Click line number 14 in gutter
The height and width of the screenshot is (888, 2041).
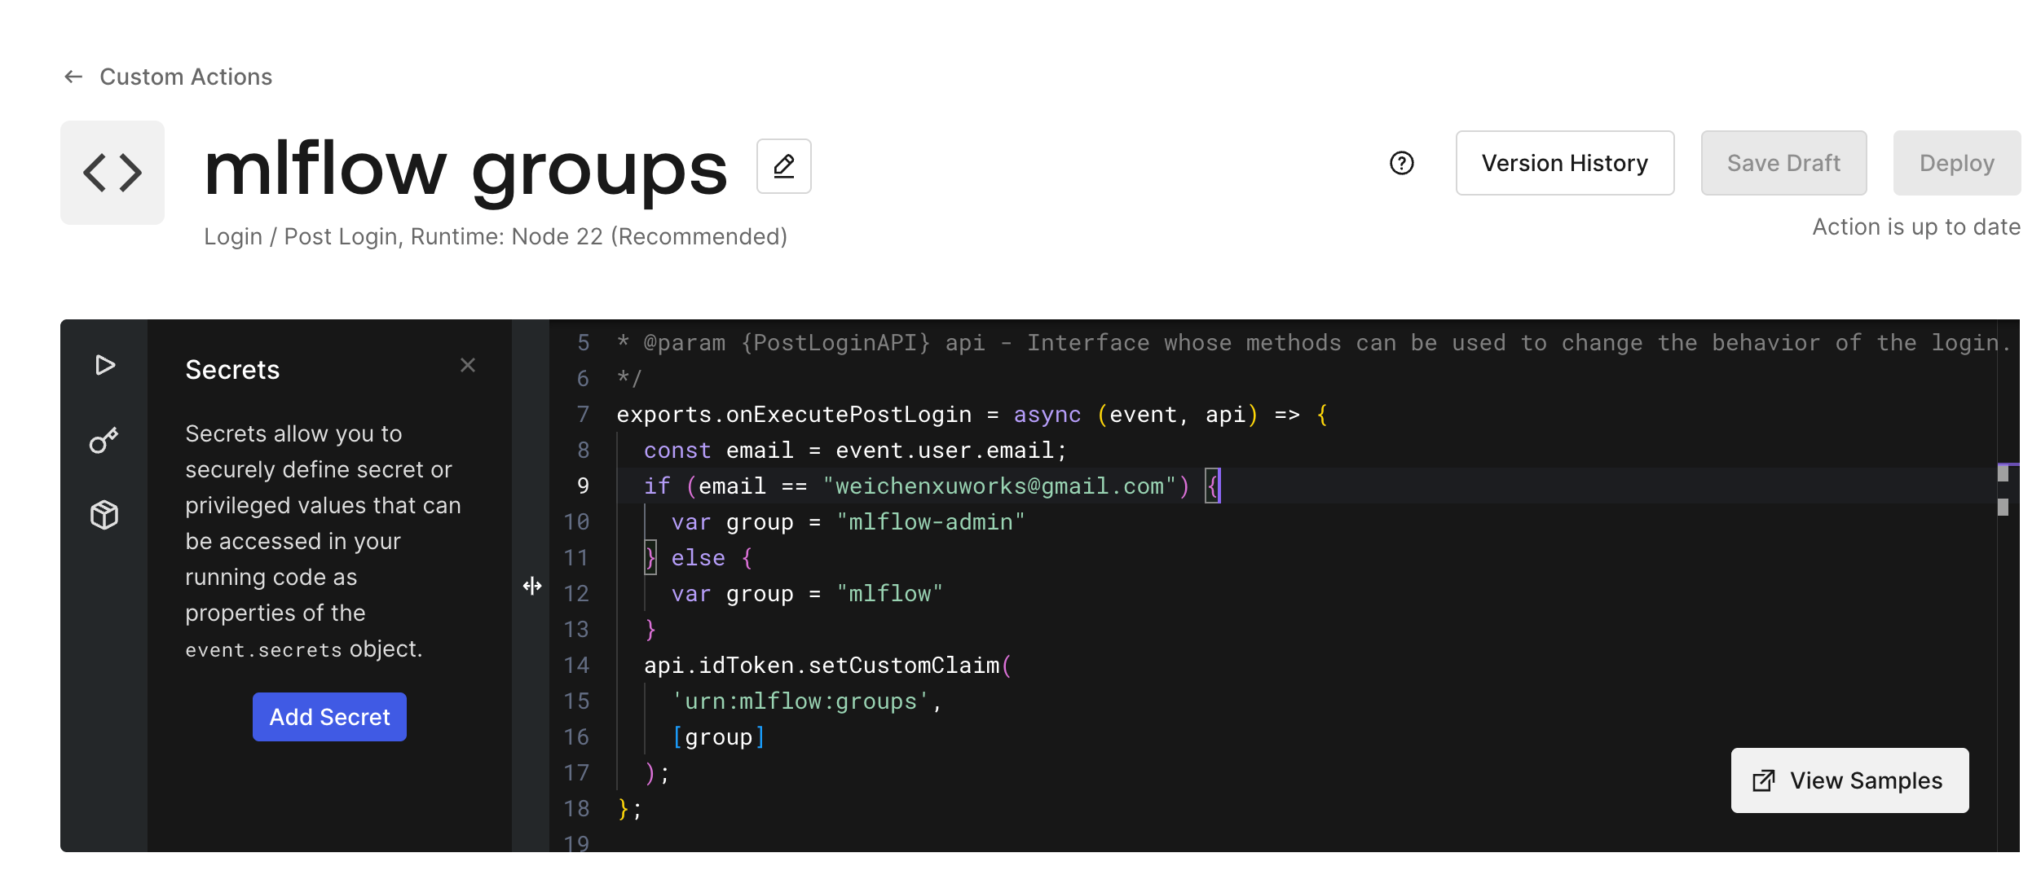click(x=576, y=666)
